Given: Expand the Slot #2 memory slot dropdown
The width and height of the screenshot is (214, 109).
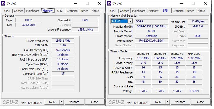Looking at the screenshot, I should (x=131, y=21).
